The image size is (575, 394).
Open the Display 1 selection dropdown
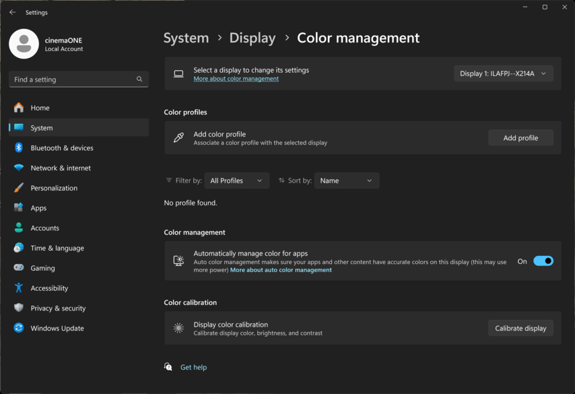coord(503,73)
